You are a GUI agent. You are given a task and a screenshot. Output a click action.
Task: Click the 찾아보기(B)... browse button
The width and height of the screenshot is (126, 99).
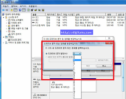click(104, 60)
